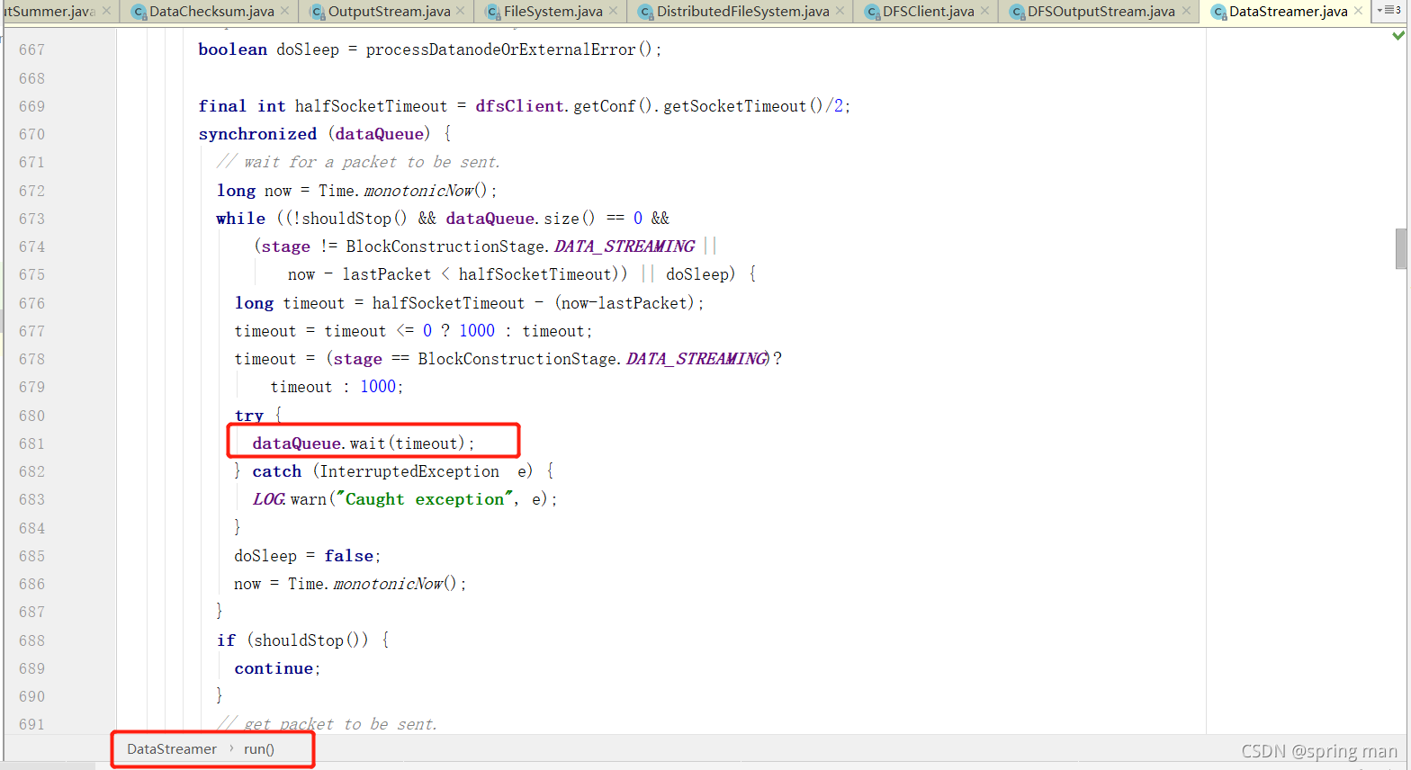Click halfSocketTimeout variable on line 669
Image resolution: width=1411 pixels, height=770 pixels.
pyautogui.click(x=371, y=106)
